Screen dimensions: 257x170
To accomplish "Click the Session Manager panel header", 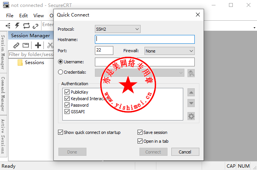I will (x=31, y=36).
